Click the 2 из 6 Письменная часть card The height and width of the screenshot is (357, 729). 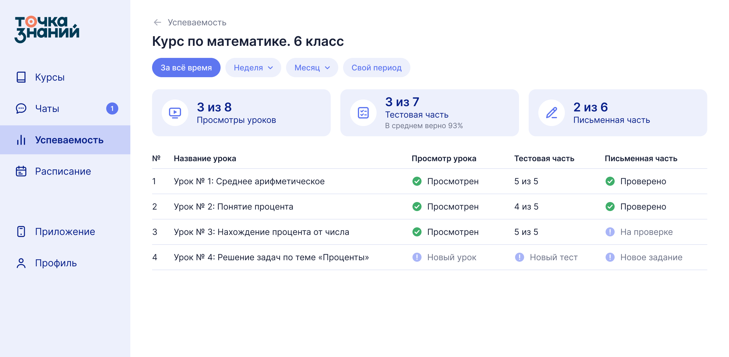(618, 113)
